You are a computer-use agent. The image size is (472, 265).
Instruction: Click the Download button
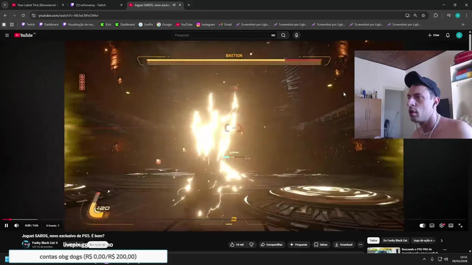pyautogui.click(x=343, y=244)
